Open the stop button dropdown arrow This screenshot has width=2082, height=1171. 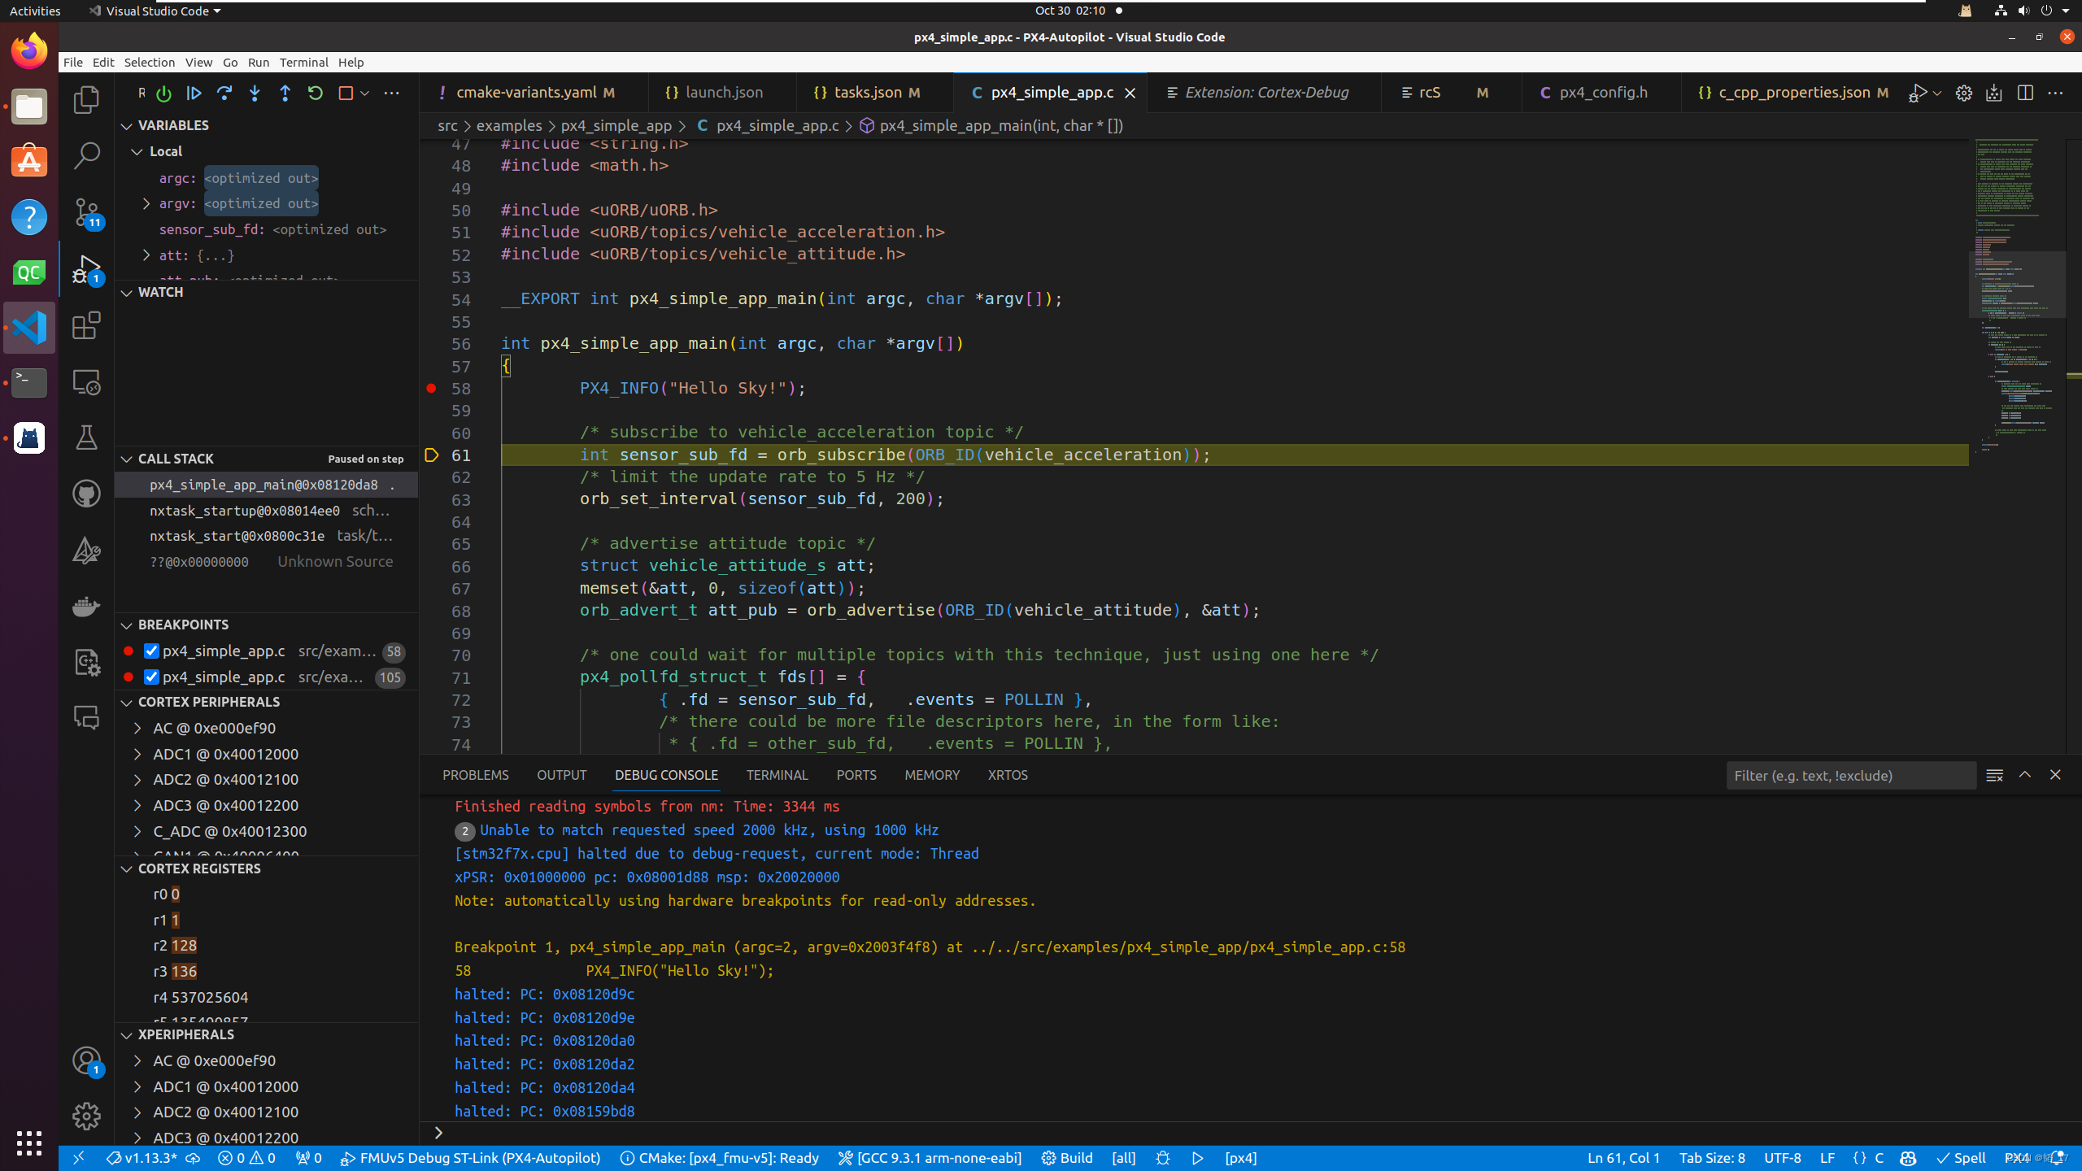364,94
